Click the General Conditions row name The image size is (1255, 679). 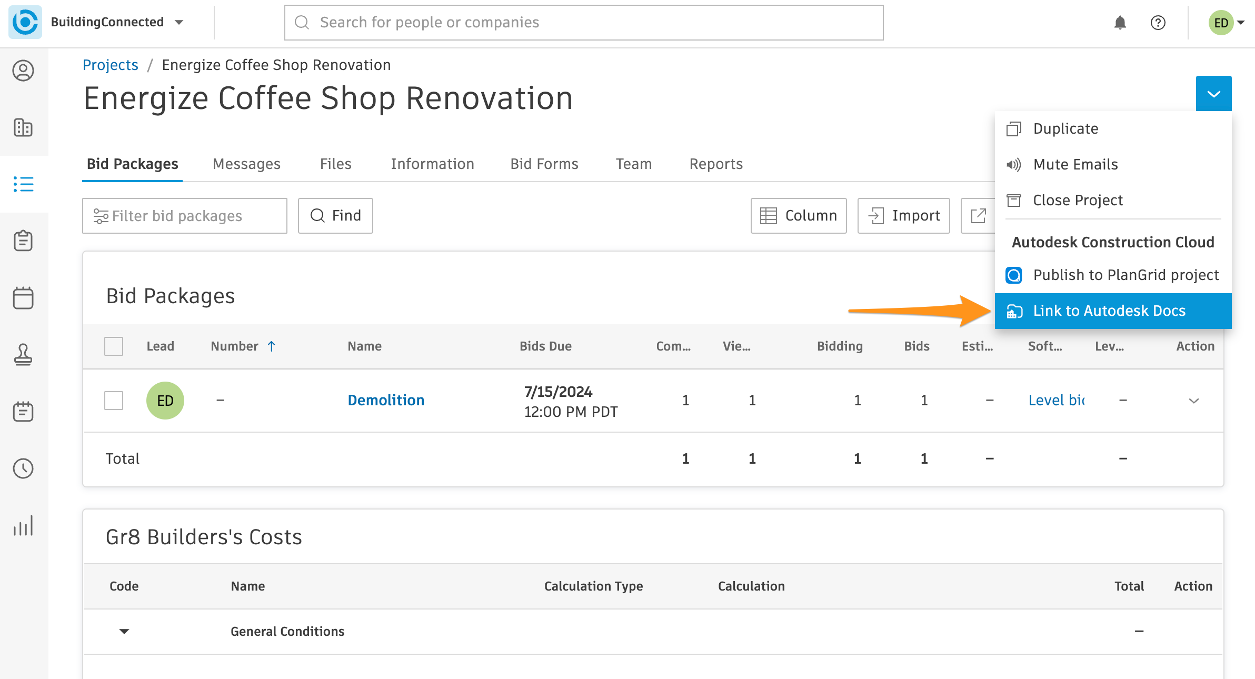(x=287, y=631)
